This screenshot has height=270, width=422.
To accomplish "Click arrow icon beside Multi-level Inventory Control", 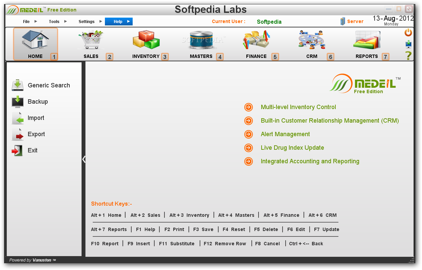I will pyautogui.click(x=249, y=107).
